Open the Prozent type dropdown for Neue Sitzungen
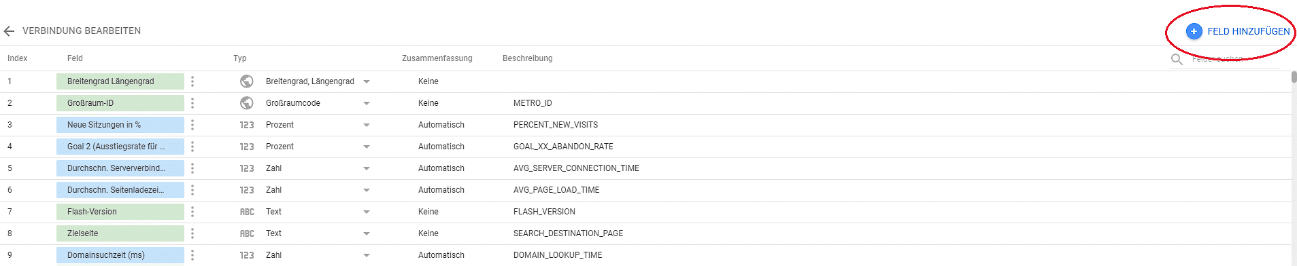Viewport: 1297px width, 266px height. (x=367, y=125)
